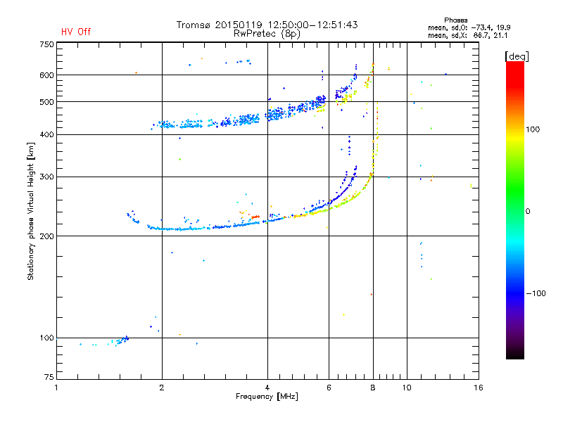Screen dimensions: 563x422
Task: Click the y-axis tick label '100'
Action: (x=46, y=338)
